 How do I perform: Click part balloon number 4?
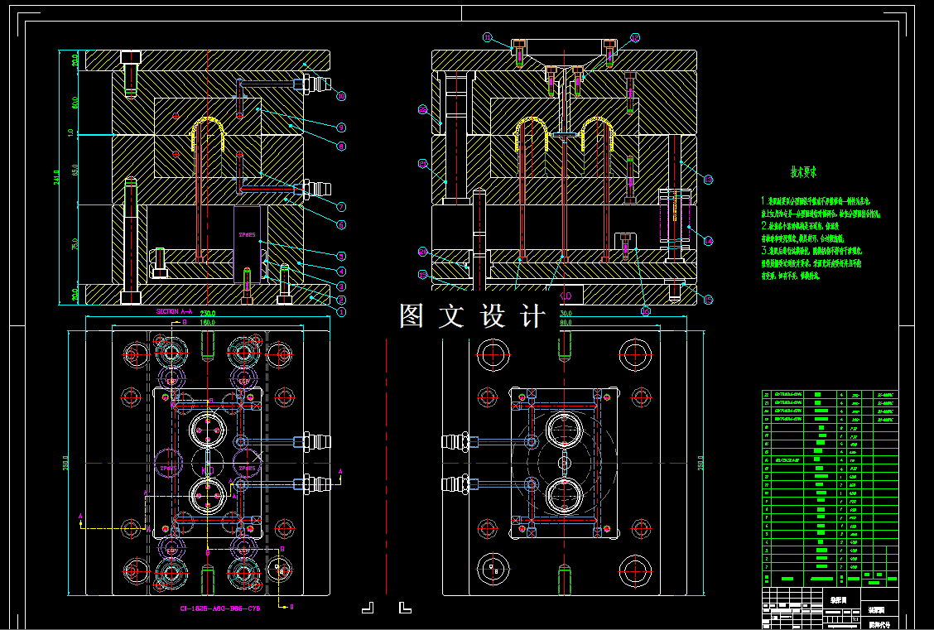341,272
